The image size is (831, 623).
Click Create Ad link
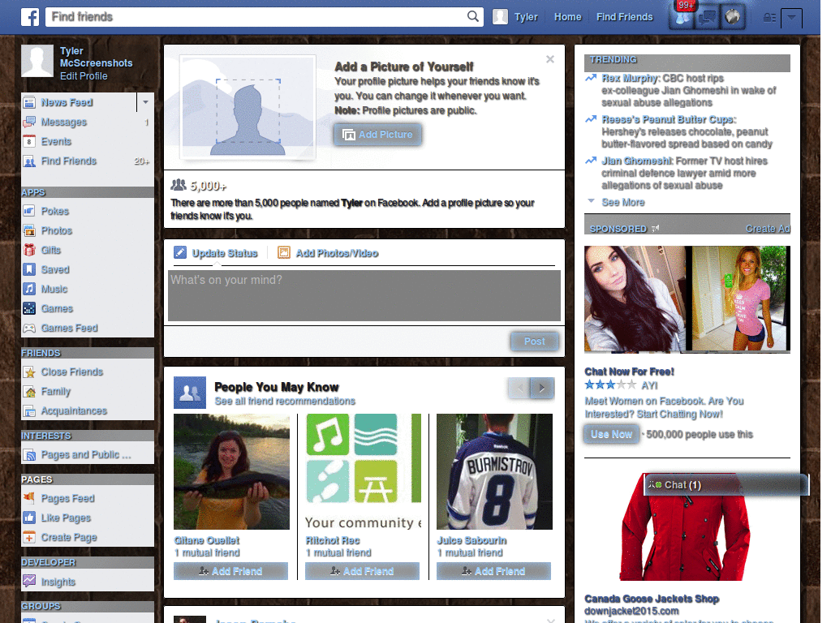point(768,228)
